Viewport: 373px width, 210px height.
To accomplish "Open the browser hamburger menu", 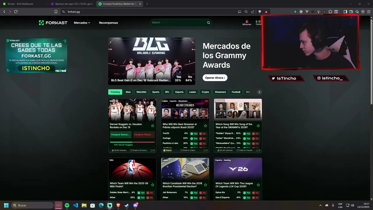I will coord(369,12).
